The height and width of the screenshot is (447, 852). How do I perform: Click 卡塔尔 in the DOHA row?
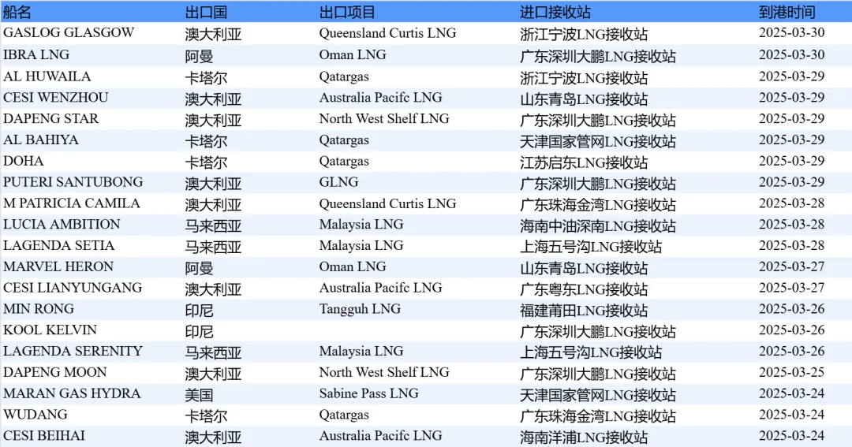[x=206, y=162]
